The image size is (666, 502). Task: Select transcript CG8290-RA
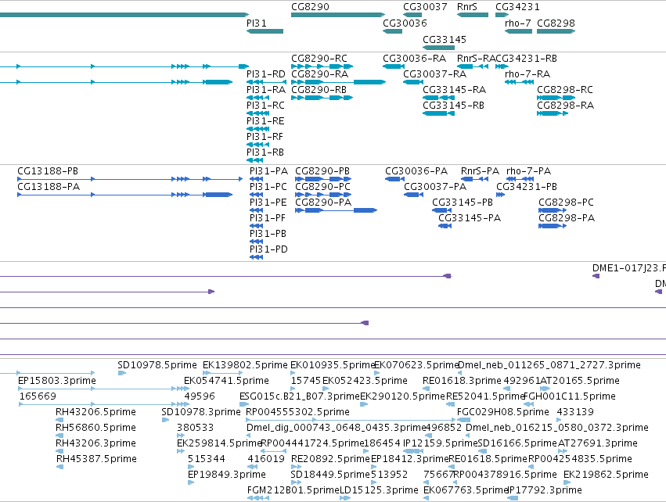pyautogui.click(x=338, y=82)
